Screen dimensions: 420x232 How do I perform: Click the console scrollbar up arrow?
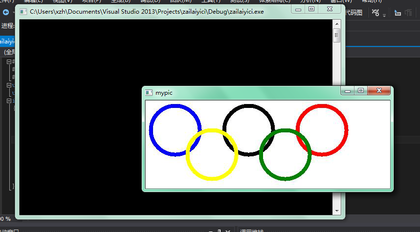pyautogui.click(x=337, y=24)
